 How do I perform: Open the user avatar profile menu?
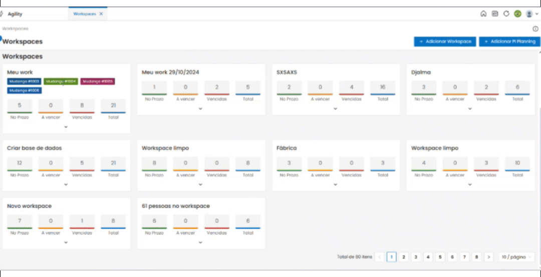531,14
